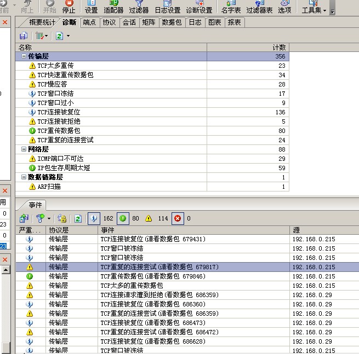Open the 名字表 (Name table)
359x354 pixels.
[x=231, y=7]
